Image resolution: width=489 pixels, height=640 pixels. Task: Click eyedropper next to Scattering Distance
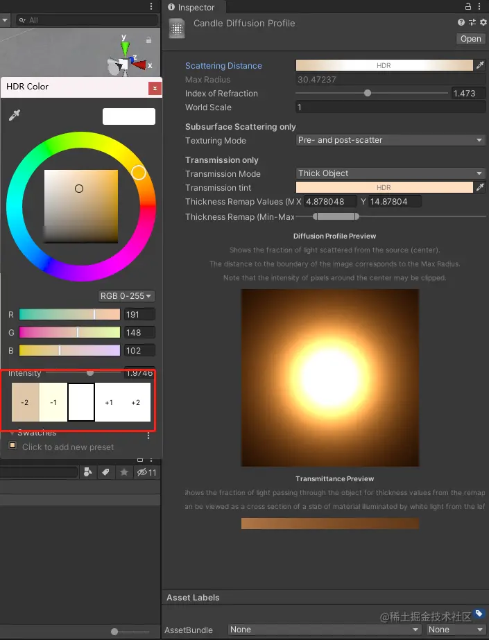point(480,65)
